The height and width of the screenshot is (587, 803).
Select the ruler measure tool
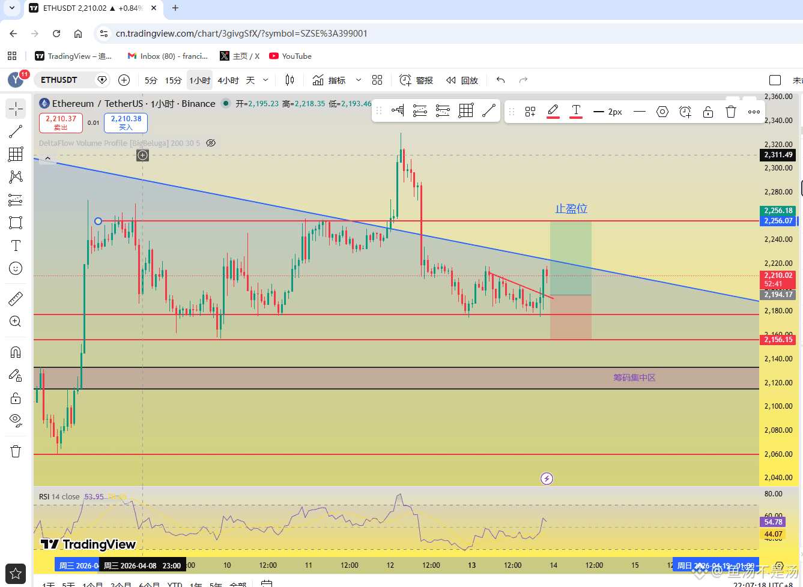16,298
